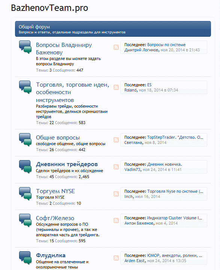The image size is (220, 270).
Task: Open latest thread Дневник новичка.
Action: pyautogui.click(x=165, y=165)
